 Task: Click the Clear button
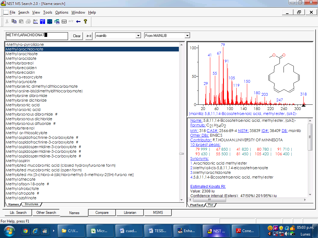77,36
